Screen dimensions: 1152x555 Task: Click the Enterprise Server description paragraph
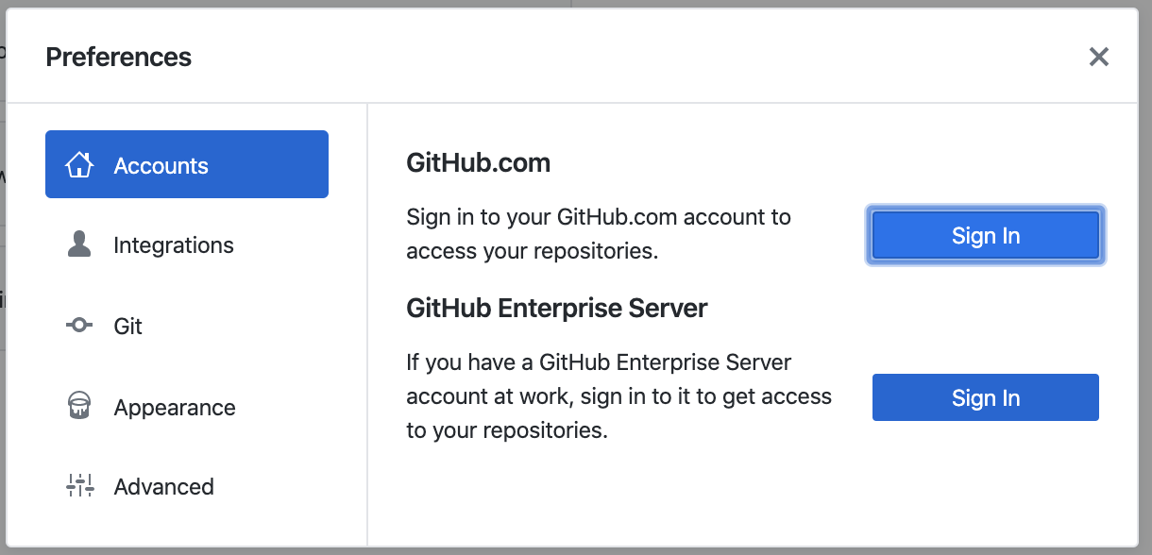(x=618, y=396)
